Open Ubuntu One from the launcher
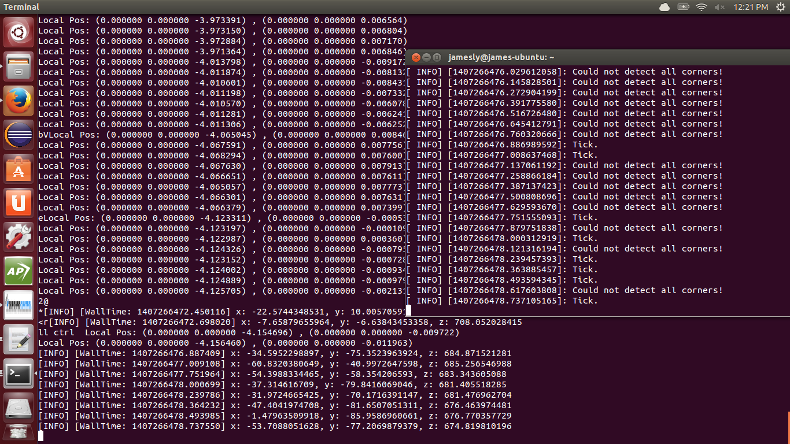 [19, 203]
